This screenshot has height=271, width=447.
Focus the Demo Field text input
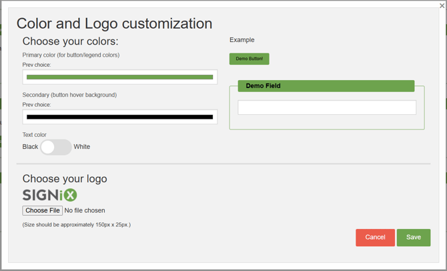pyautogui.click(x=327, y=107)
